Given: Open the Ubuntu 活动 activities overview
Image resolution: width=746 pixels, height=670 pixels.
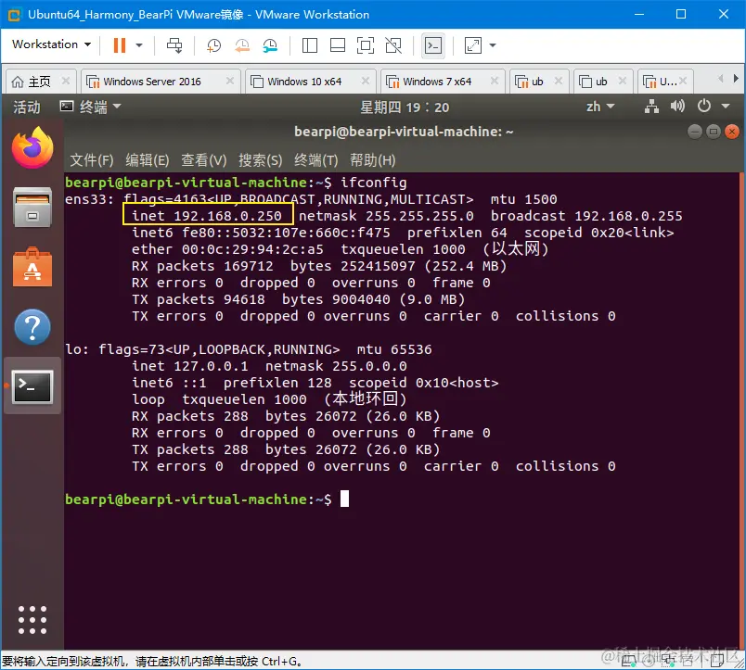Looking at the screenshot, I should coord(27,107).
